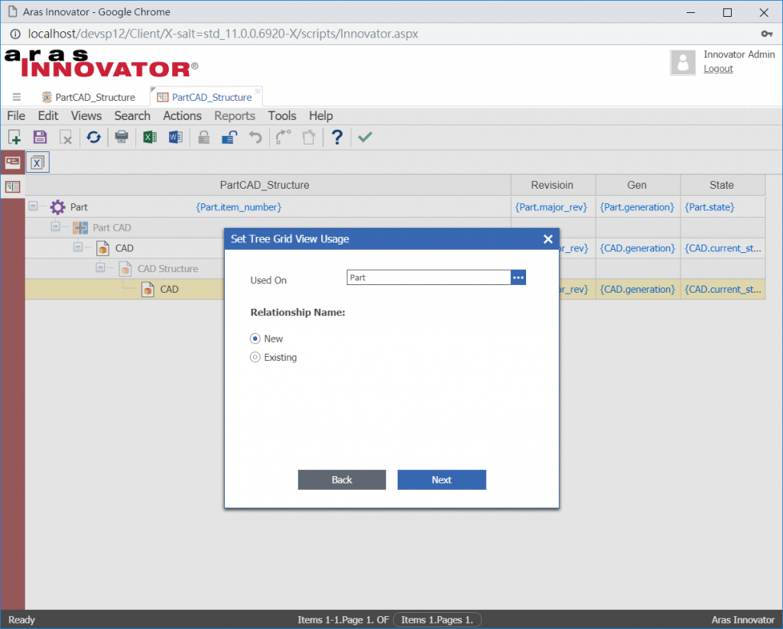The height and width of the screenshot is (629, 783).
Task: Open the File menu
Action: pos(16,116)
